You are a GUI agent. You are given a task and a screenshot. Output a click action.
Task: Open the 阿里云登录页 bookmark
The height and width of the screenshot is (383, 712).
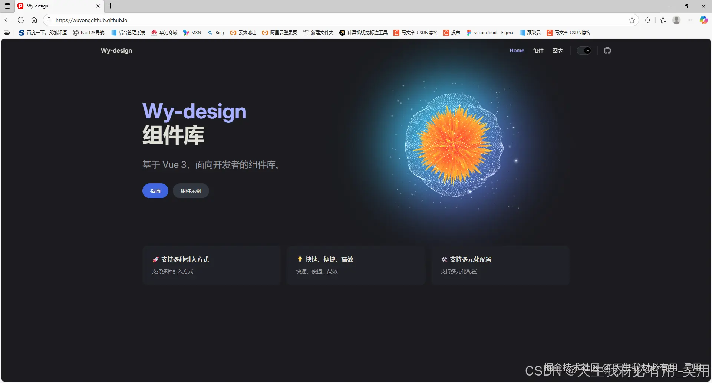click(x=280, y=33)
